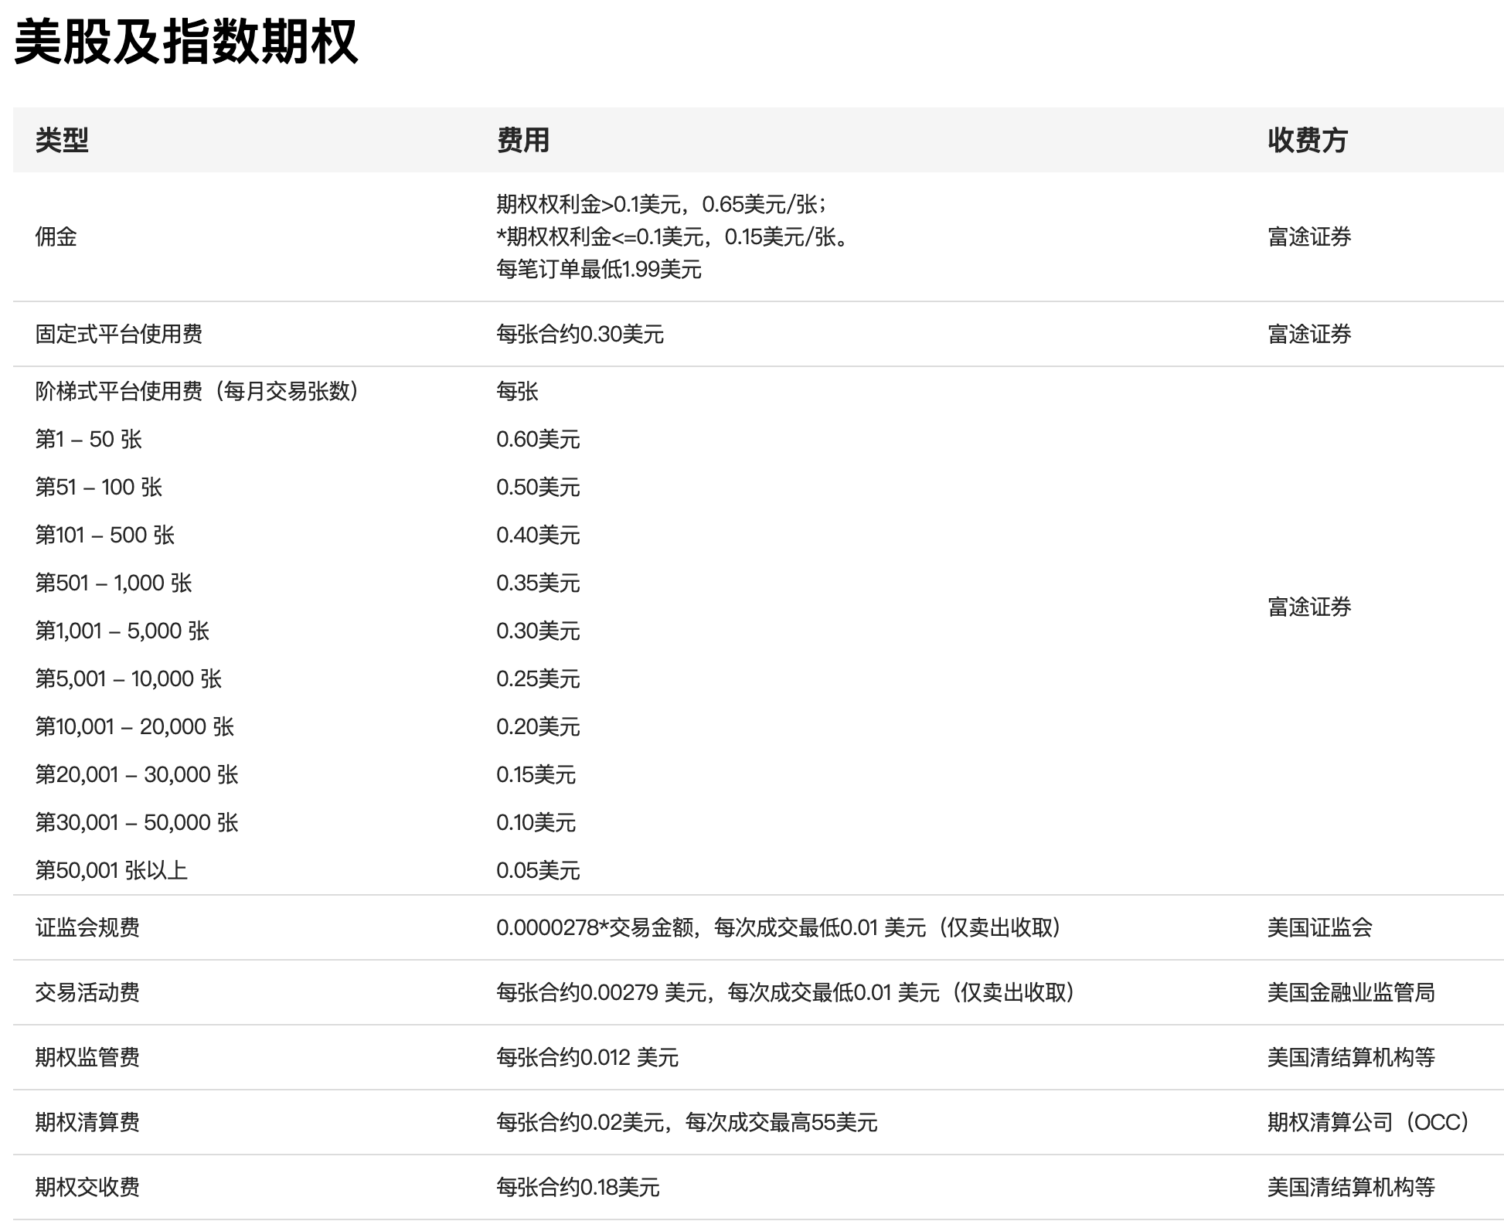The image size is (1504, 1221).
Task: Click the 费用 column header
Action: [x=522, y=140]
